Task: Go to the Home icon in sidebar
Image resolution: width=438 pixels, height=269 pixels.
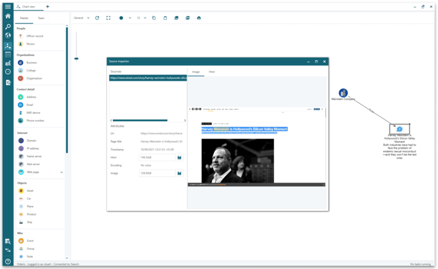Action: [x=8, y=16]
